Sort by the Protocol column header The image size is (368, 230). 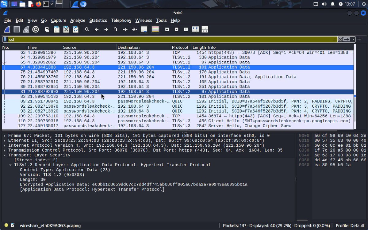[181, 47]
